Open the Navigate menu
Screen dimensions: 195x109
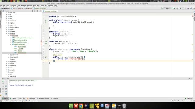tap(13, 6)
